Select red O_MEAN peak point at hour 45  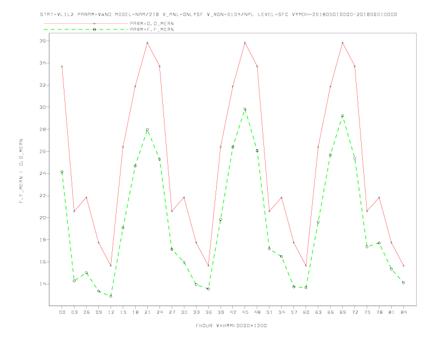(245, 43)
